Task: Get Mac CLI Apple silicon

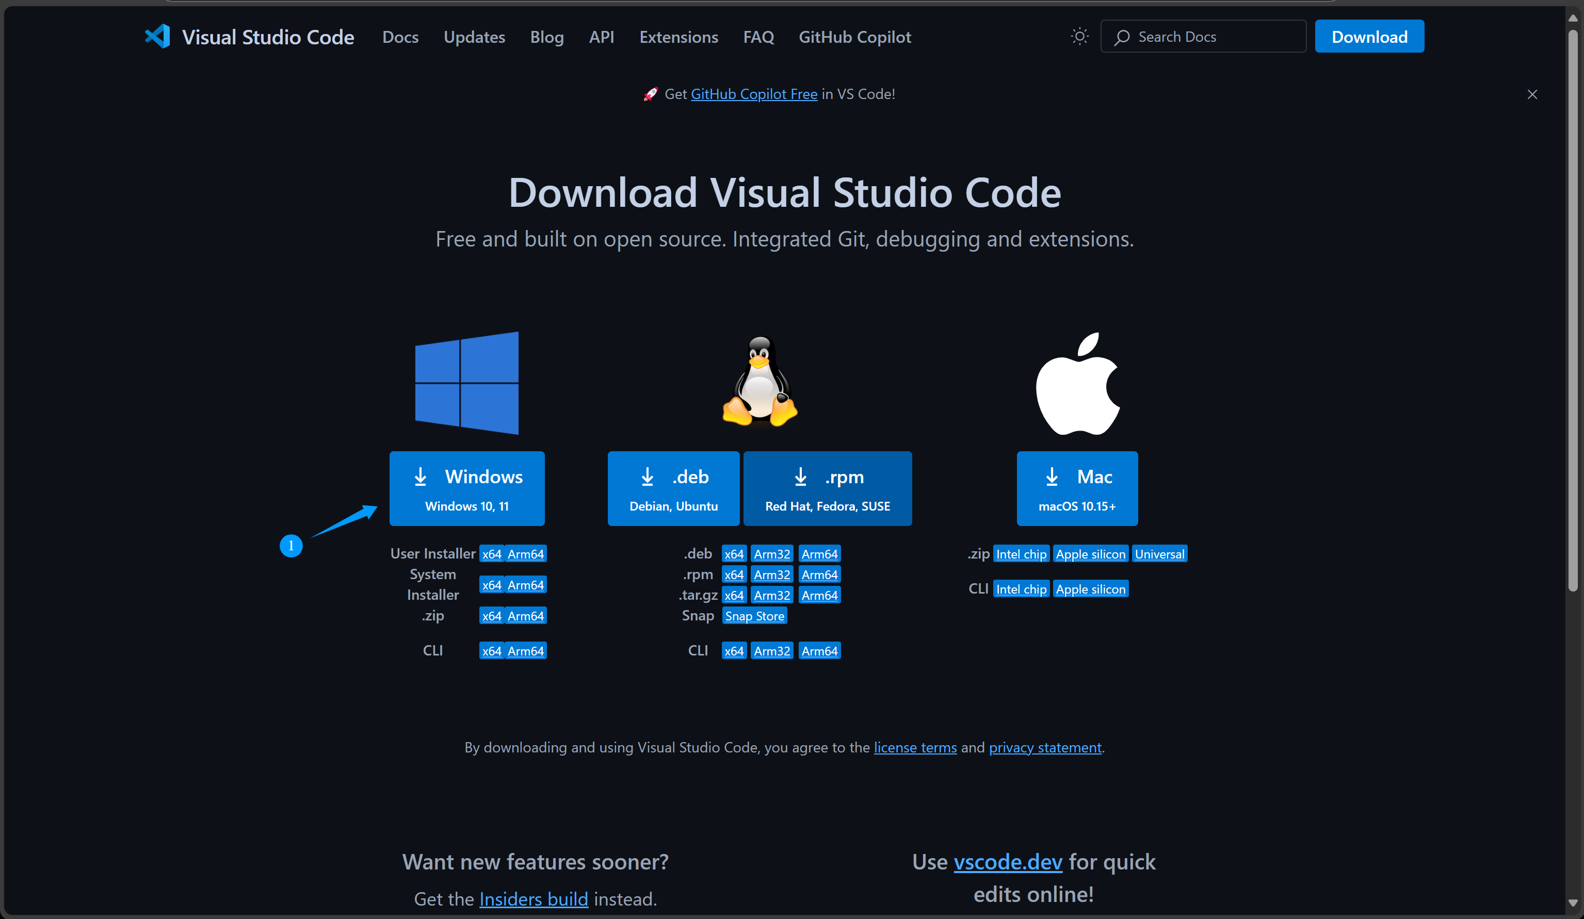Action: point(1091,589)
